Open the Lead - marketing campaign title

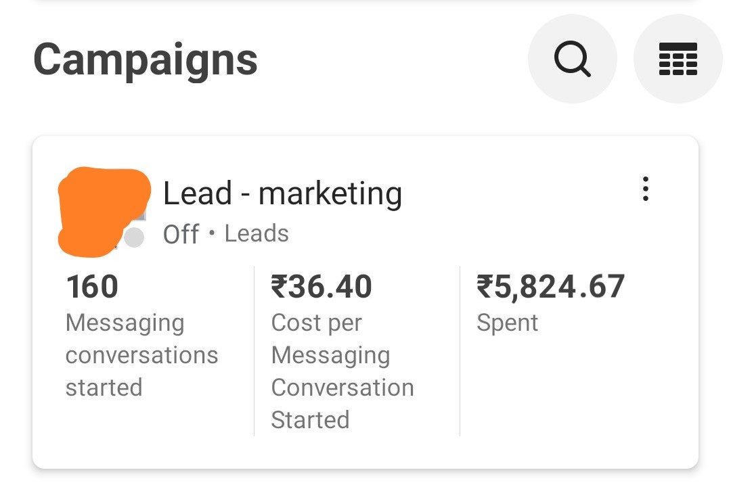(x=282, y=193)
